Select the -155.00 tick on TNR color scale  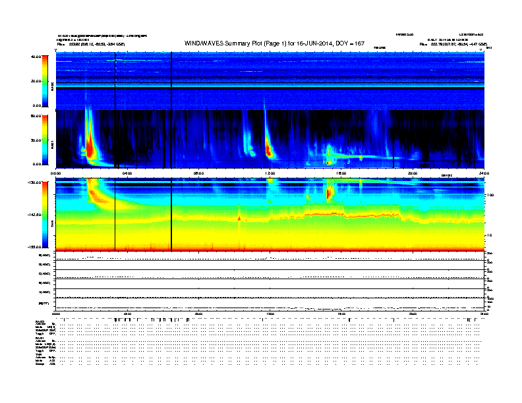(x=35, y=247)
